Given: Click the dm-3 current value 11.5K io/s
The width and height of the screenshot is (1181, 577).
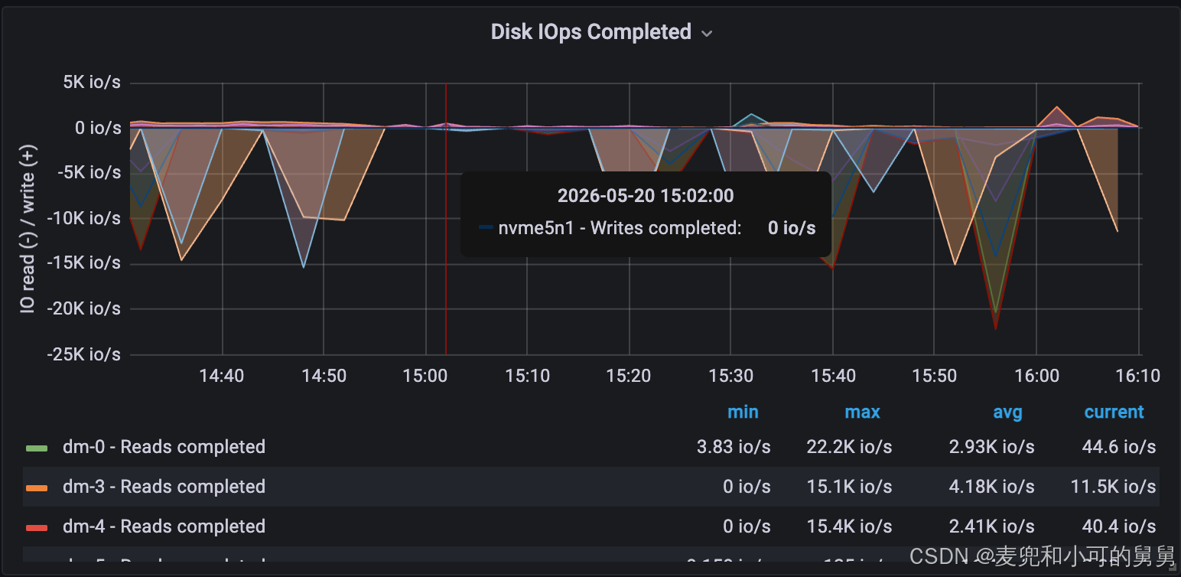Looking at the screenshot, I should click(1113, 487).
